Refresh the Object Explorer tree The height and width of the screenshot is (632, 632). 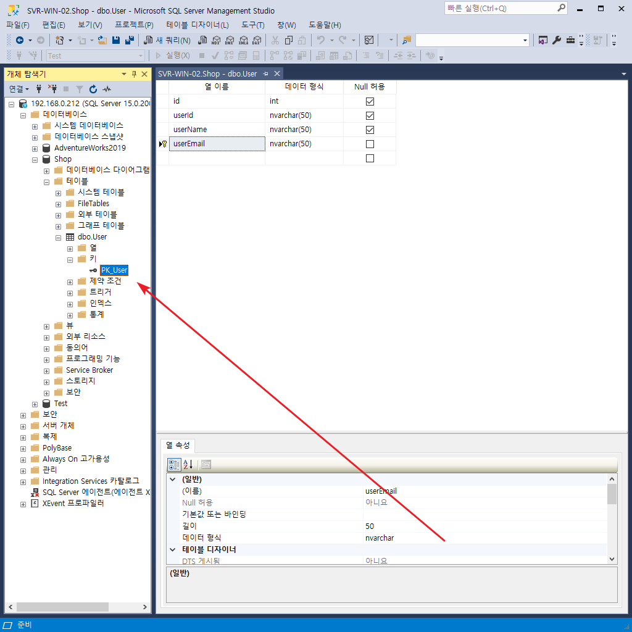(x=93, y=89)
